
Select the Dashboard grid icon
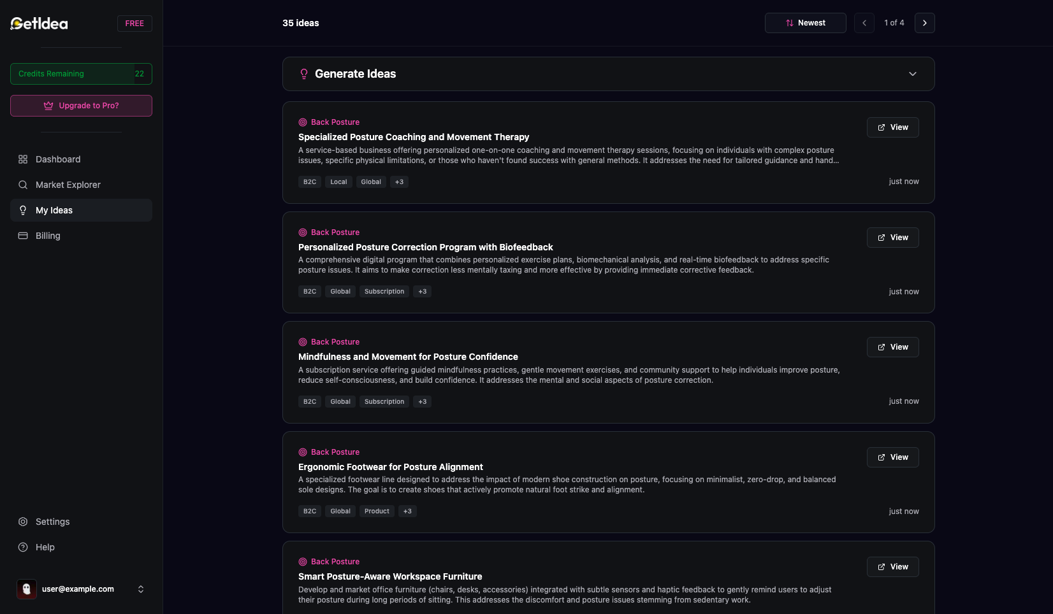coord(23,159)
